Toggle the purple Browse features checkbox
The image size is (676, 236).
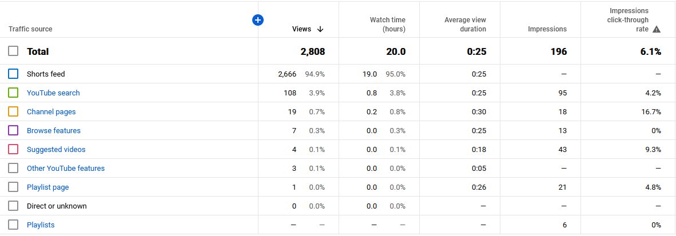tap(13, 130)
